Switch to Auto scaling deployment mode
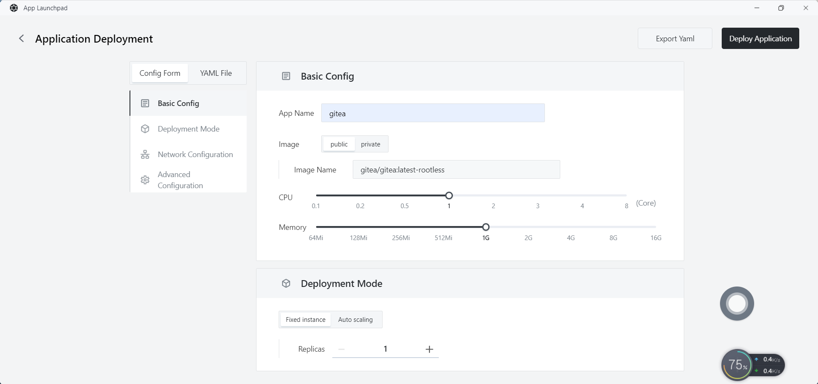The image size is (818, 384). tap(355, 320)
